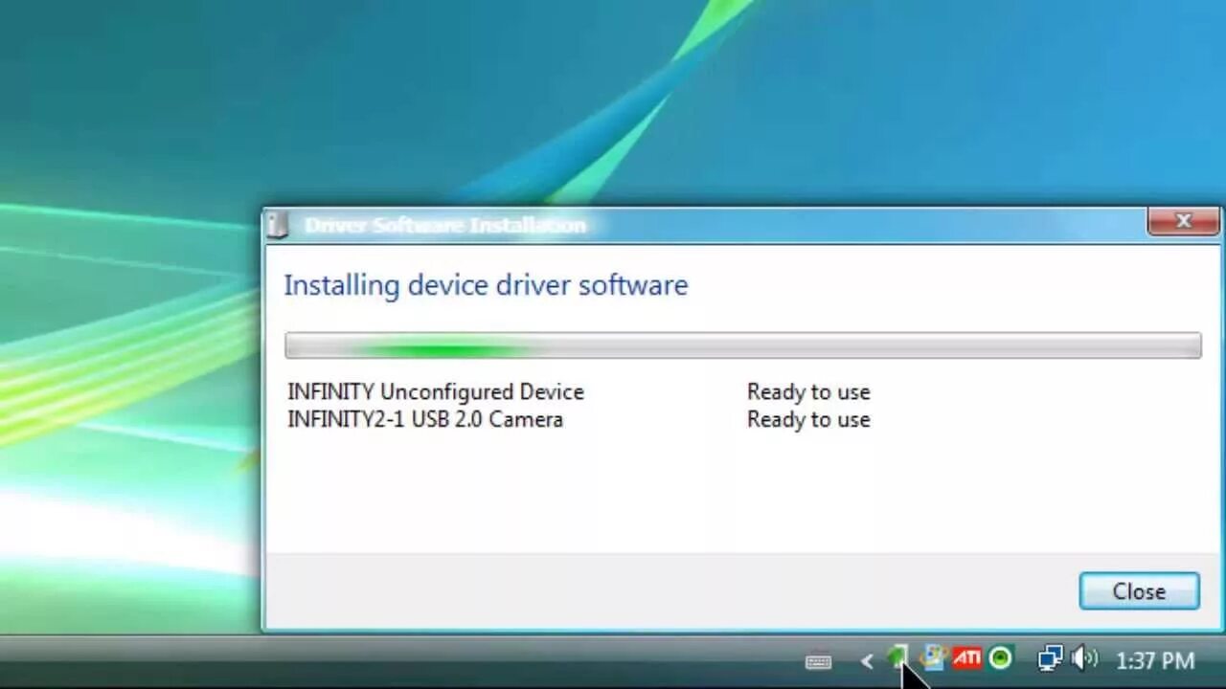Open the Windows flag tray icon
Screen dimensions: 1226x689
click(933, 658)
